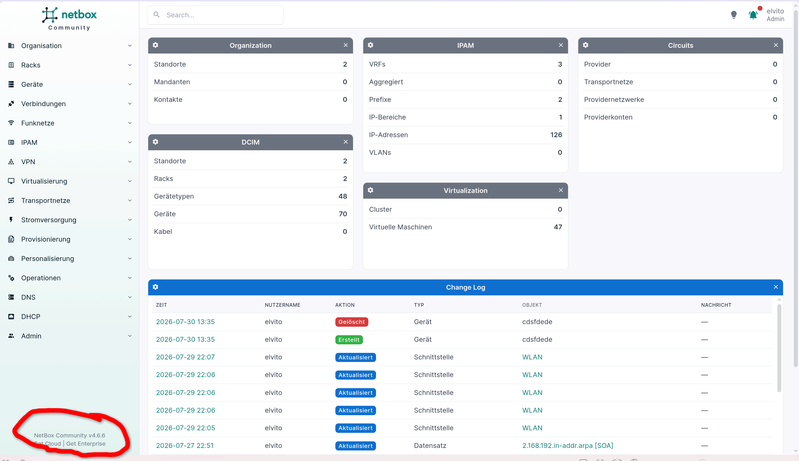This screenshot has width=799, height=461.
Task: Open the Funknetze menu item
Action: coord(69,123)
